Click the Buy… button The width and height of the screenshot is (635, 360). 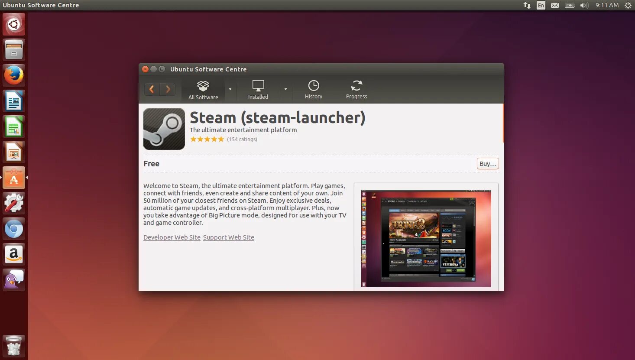coord(488,164)
